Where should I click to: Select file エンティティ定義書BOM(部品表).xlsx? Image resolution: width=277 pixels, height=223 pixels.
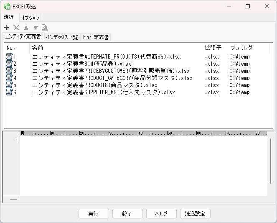point(81,64)
